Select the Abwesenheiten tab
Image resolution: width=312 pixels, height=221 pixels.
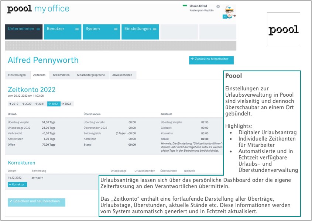point(122,75)
